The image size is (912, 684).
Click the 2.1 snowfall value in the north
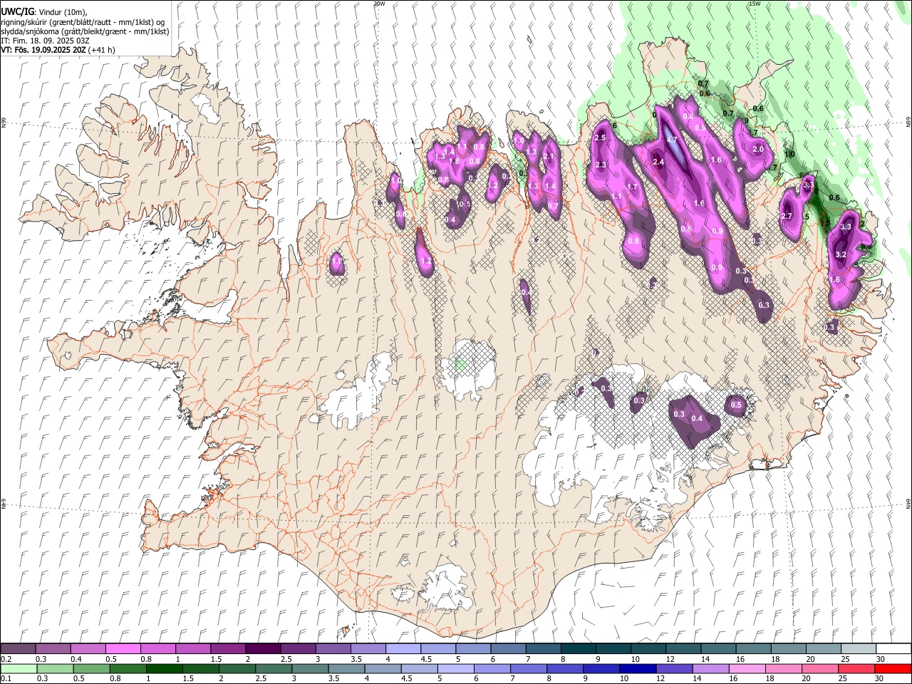pyautogui.click(x=549, y=157)
